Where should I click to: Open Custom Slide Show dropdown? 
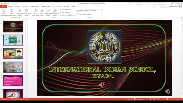(x=27, y=13)
